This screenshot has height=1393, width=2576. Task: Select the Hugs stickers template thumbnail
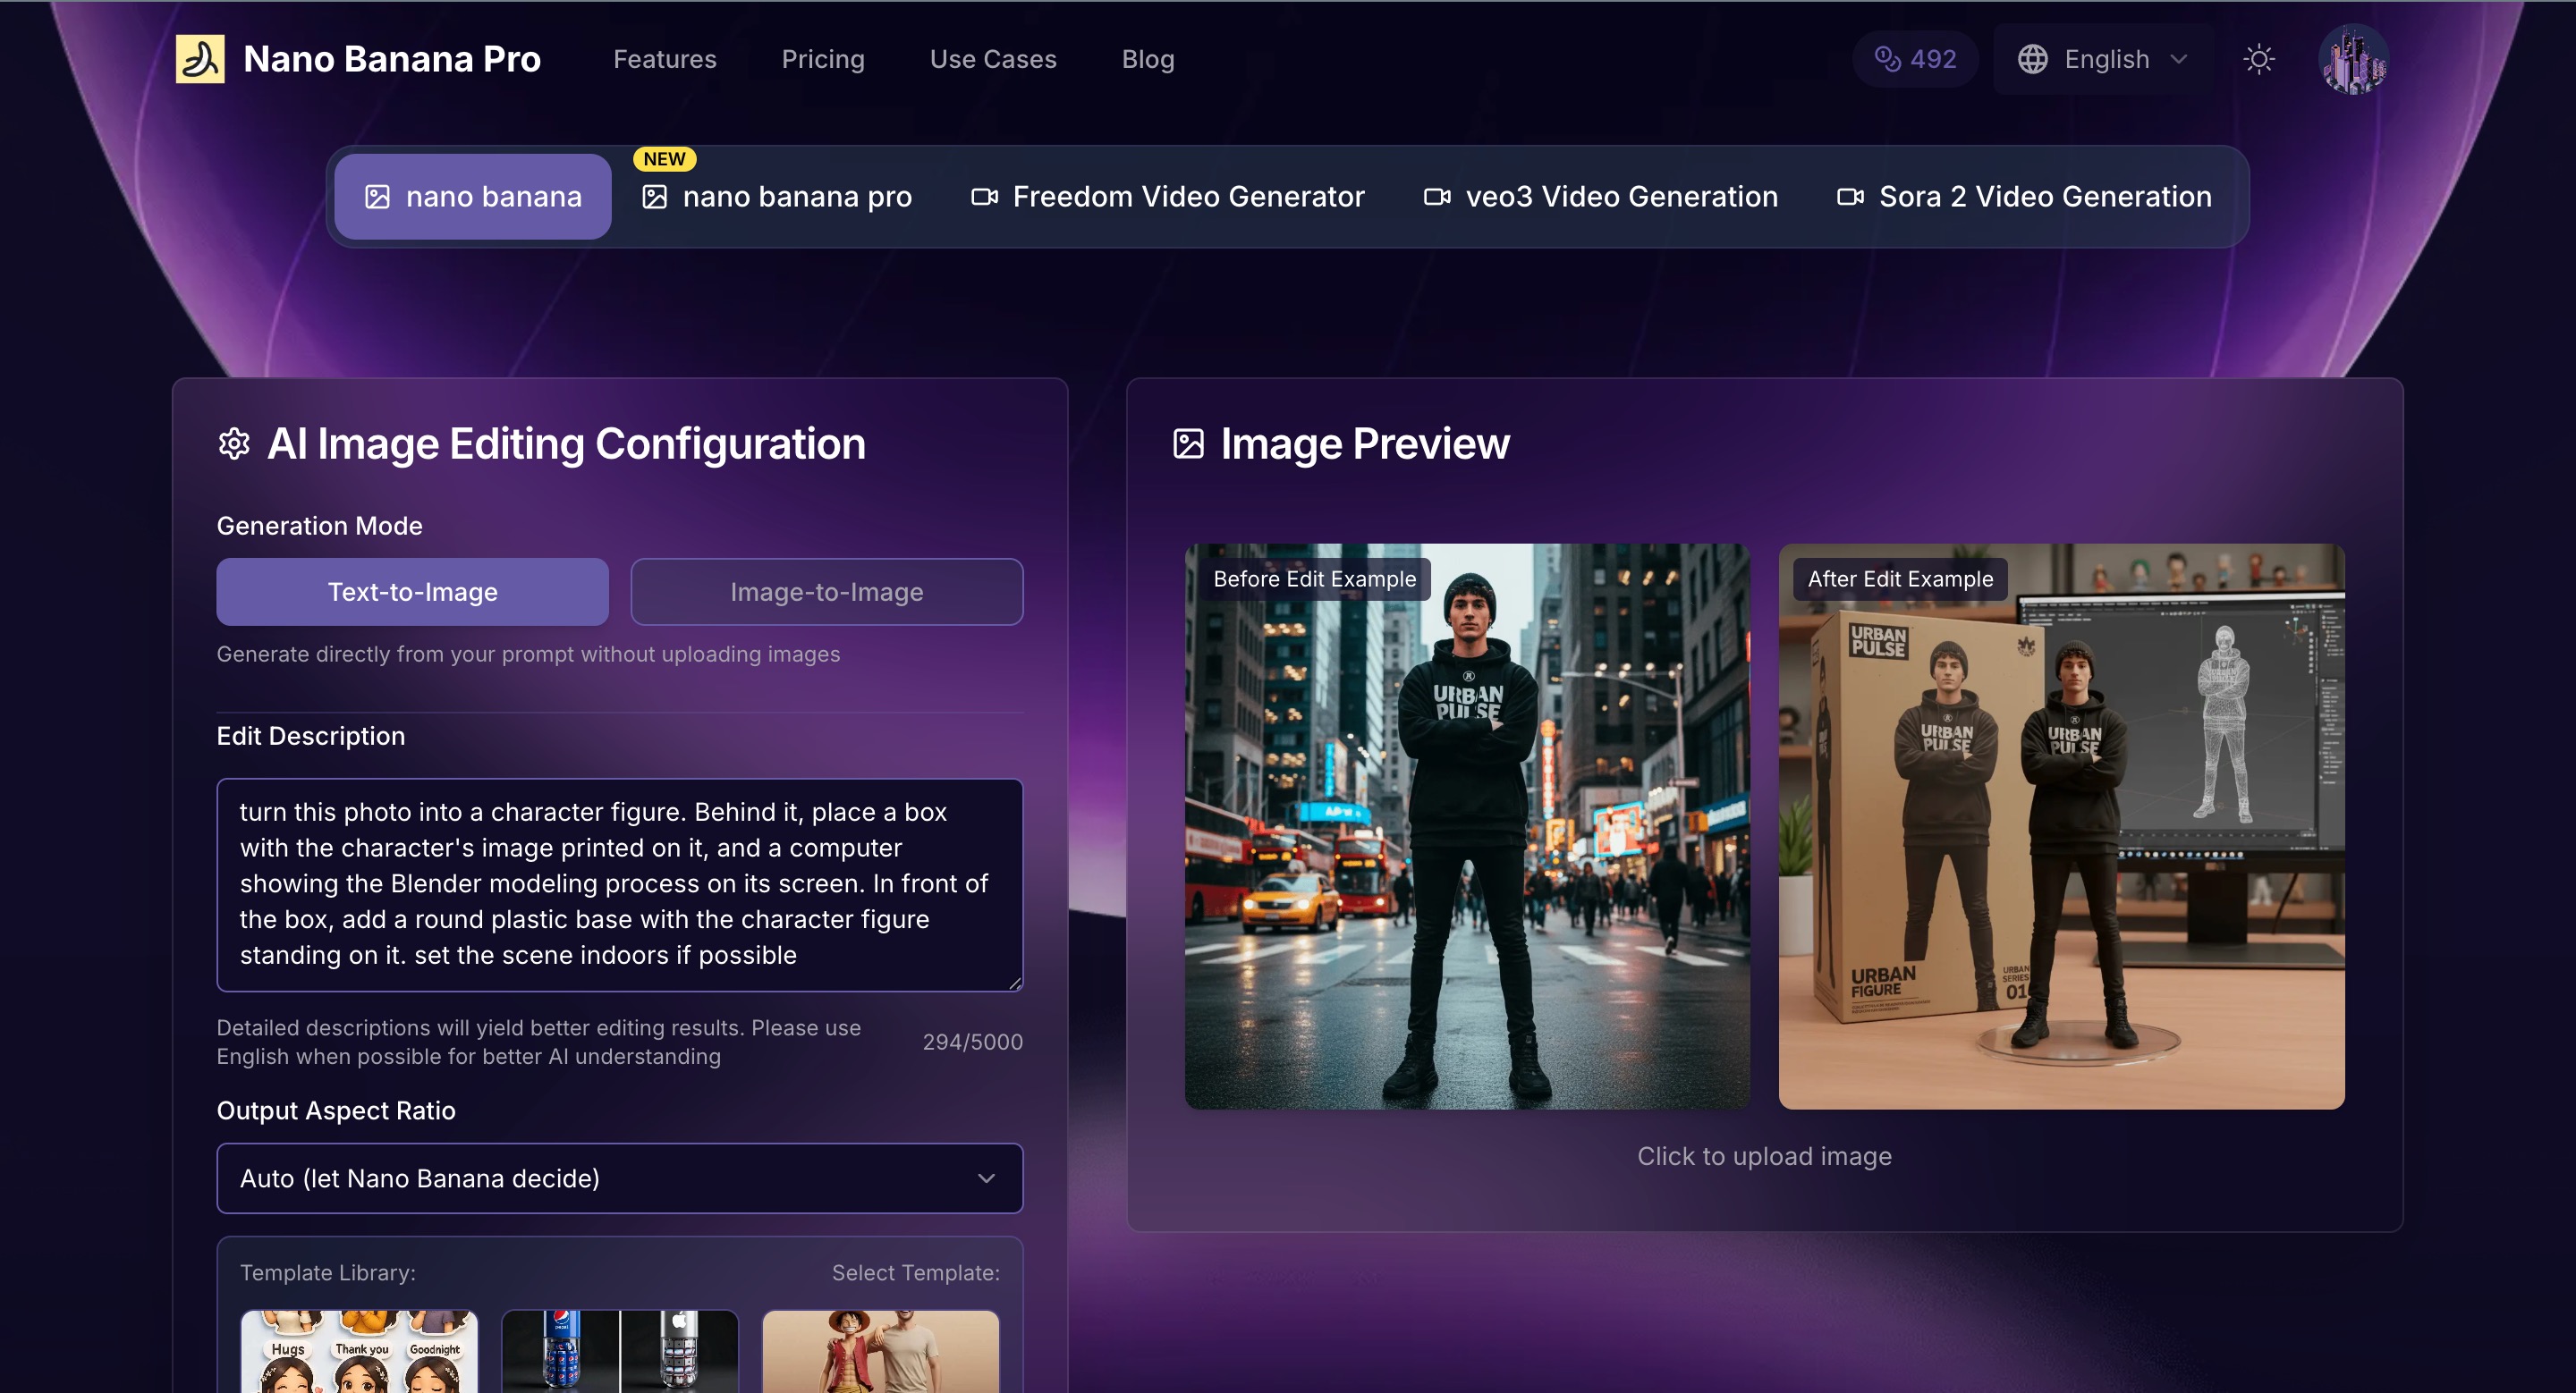[359, 1351]
